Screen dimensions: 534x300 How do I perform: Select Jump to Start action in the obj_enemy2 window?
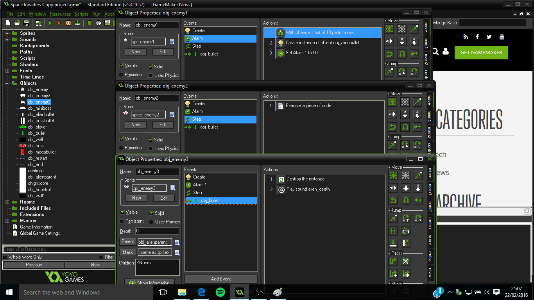click(405, 145)
